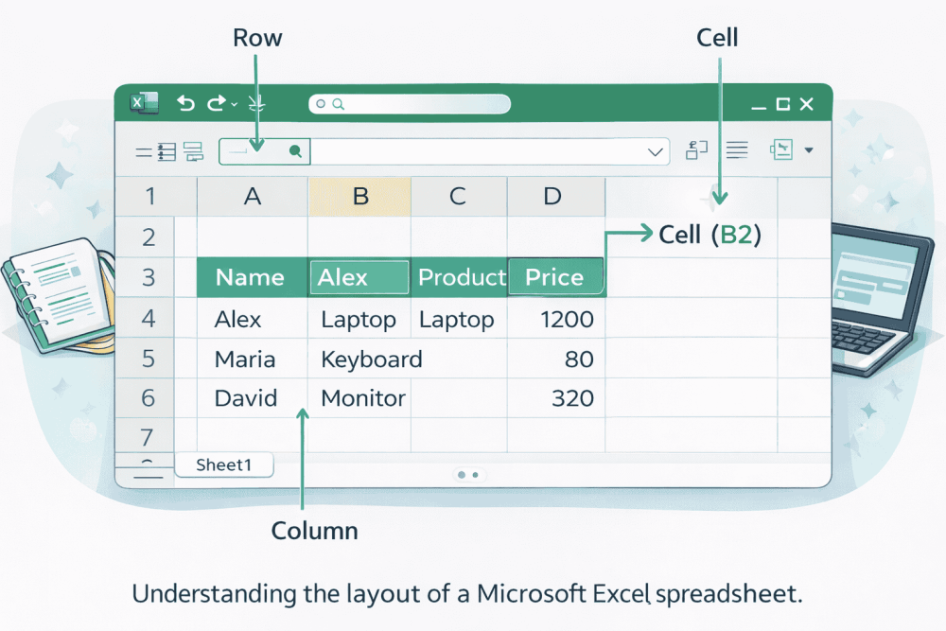Select row header 5
This screenshot has height=631, width=946.
[x=147, y=359]
